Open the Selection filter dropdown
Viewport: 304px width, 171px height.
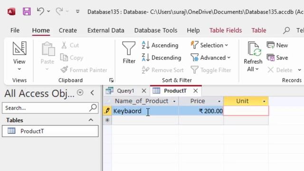point(209,45)
